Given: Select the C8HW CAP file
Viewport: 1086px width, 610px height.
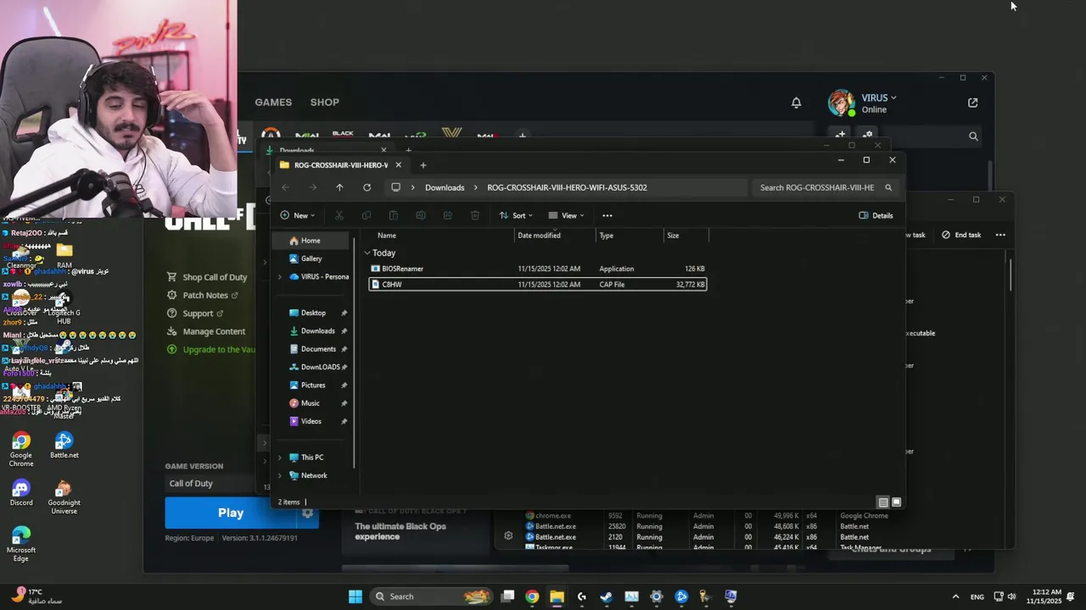Looking at the screenshot, I should point(538,285).
